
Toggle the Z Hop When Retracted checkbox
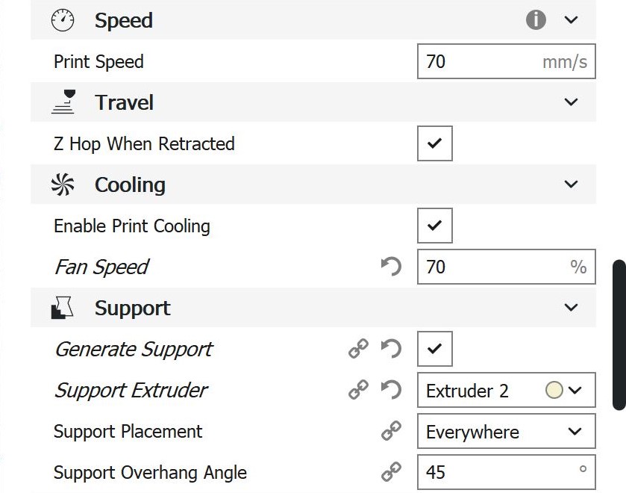434,143
